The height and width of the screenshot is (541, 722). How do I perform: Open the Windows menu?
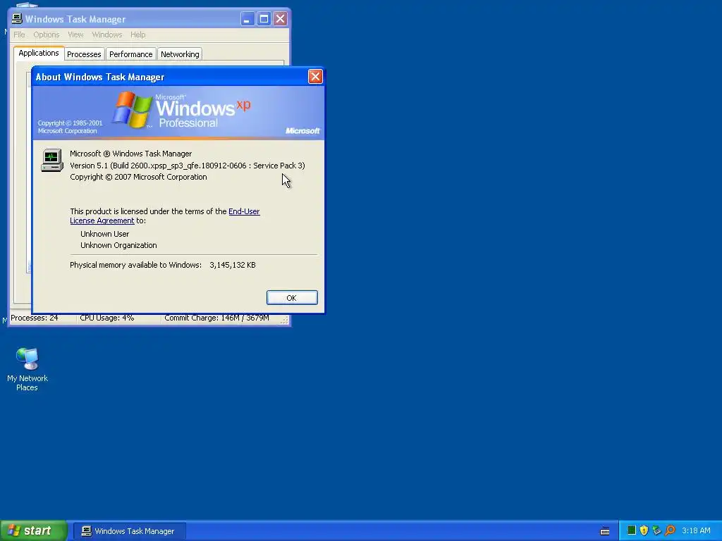pyautogui.click(x=107, y=35)
